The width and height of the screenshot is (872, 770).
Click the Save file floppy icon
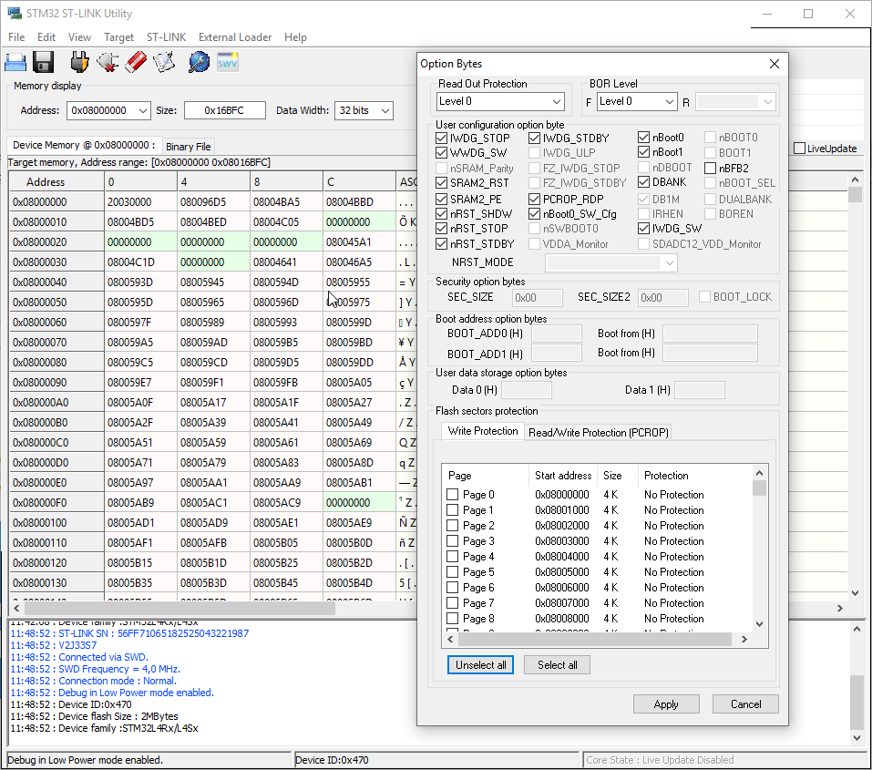(x=43, y=62)
